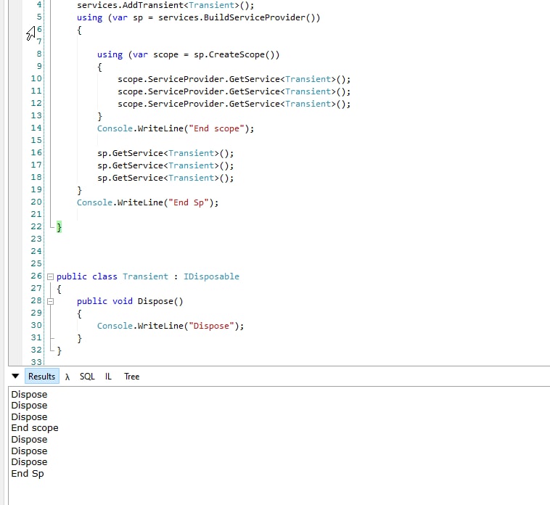This screenshot has width=550, height=505.
Task: Click "End scope" line in results output
Action: 35,428
